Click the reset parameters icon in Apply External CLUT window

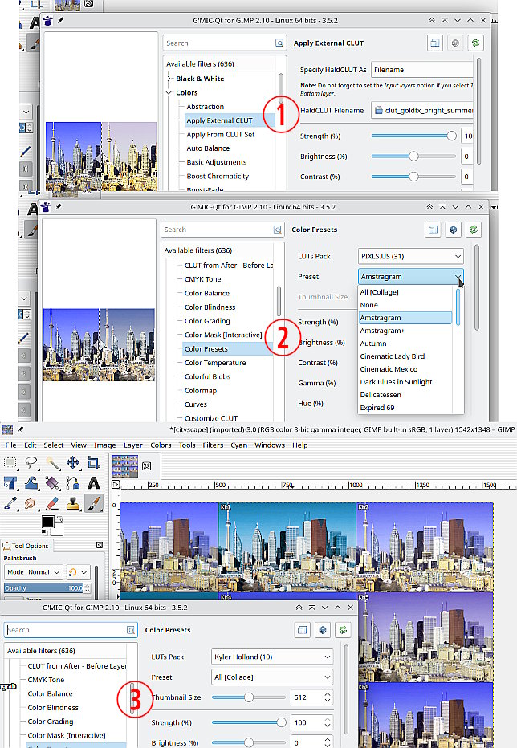coord(475,43)
